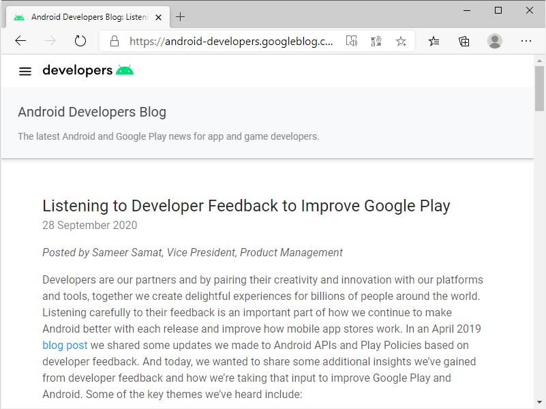Open the Collections panel
The height and width of the screenshot is (409, 546).
click(x=464, y=41)
